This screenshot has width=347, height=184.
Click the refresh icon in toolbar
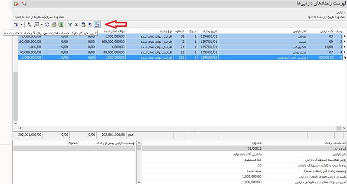coord(47,25)
